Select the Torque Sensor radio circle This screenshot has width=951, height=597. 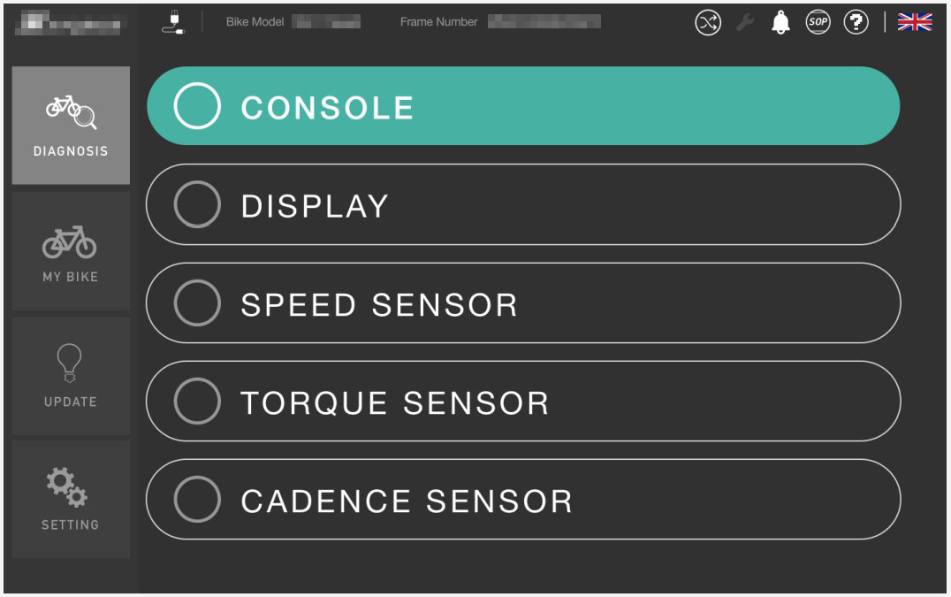tap(196, 402)
